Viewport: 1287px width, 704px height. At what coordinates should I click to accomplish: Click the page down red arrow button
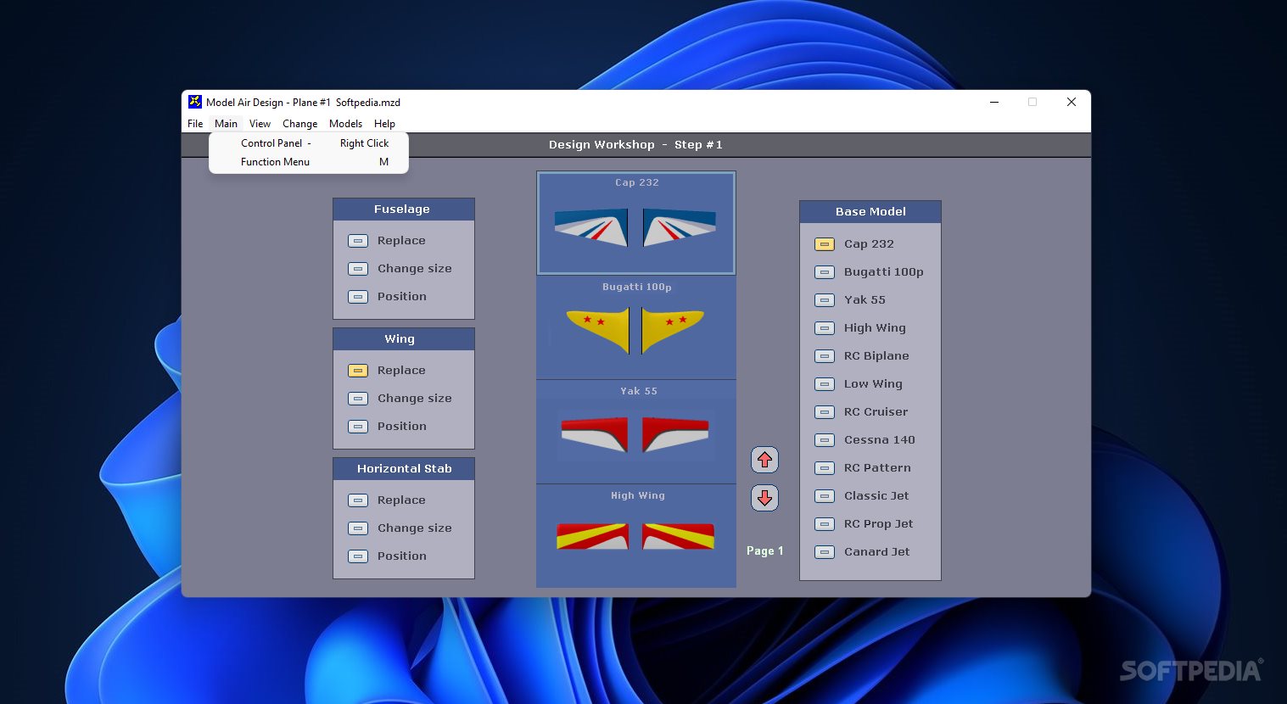[x=764, y=498]
